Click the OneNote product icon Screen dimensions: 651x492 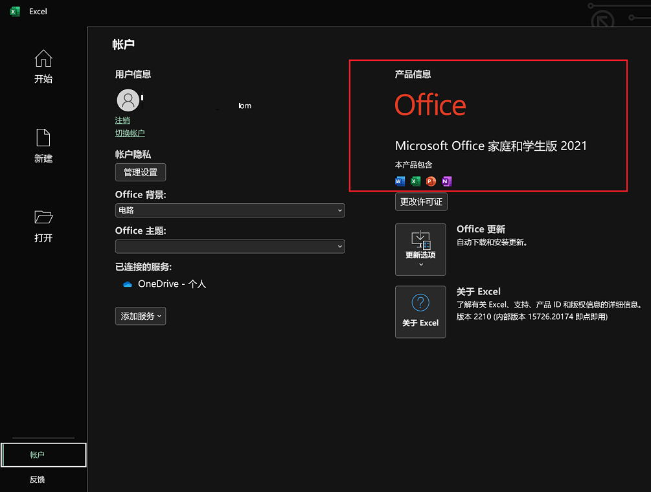coord(446,181)
